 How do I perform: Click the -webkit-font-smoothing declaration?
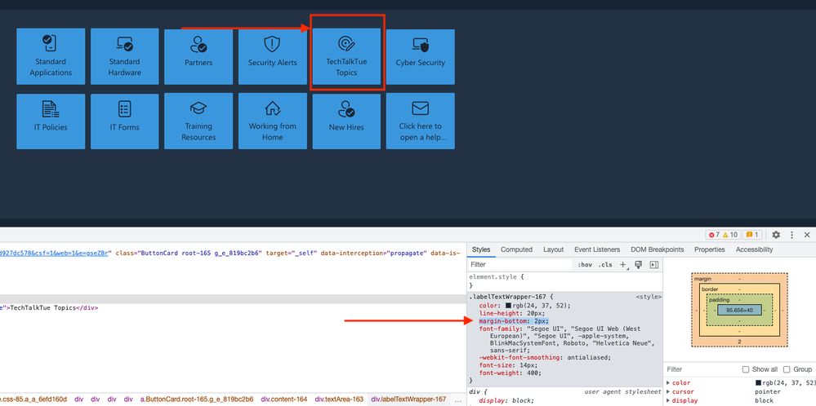tap(545, 357)
